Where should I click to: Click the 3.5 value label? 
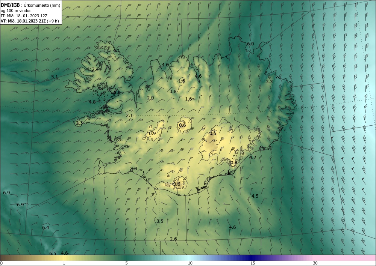coord(160,221)
